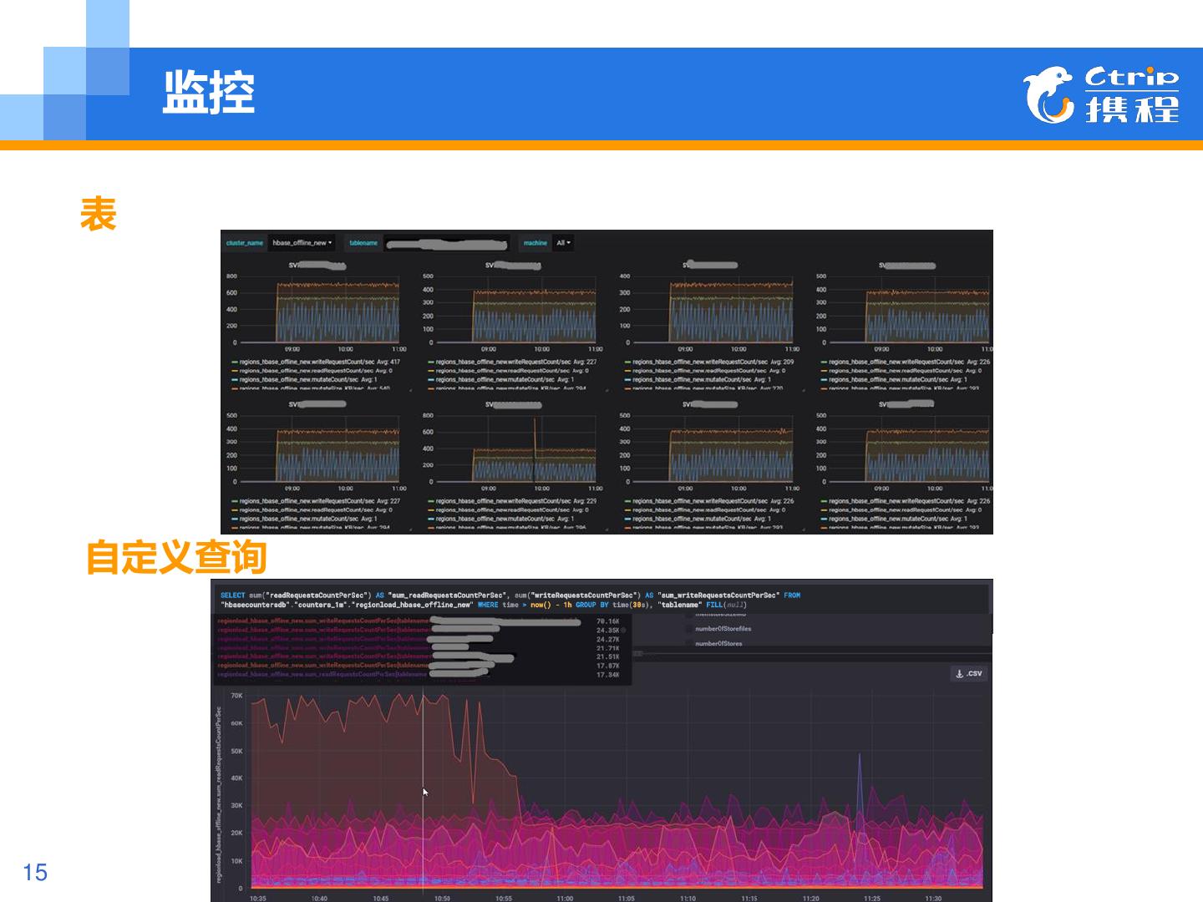Click the green swatch beside writeRequestCount Avg: 209

pyautogui.click(x=627, y=362)
